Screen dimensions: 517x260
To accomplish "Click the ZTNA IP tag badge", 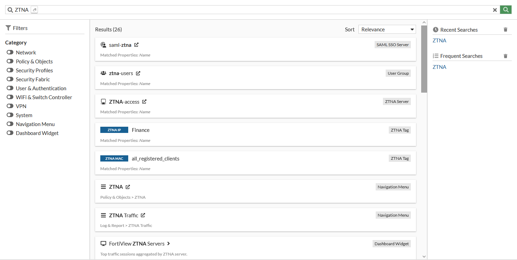I will click(x=114, y=130).
